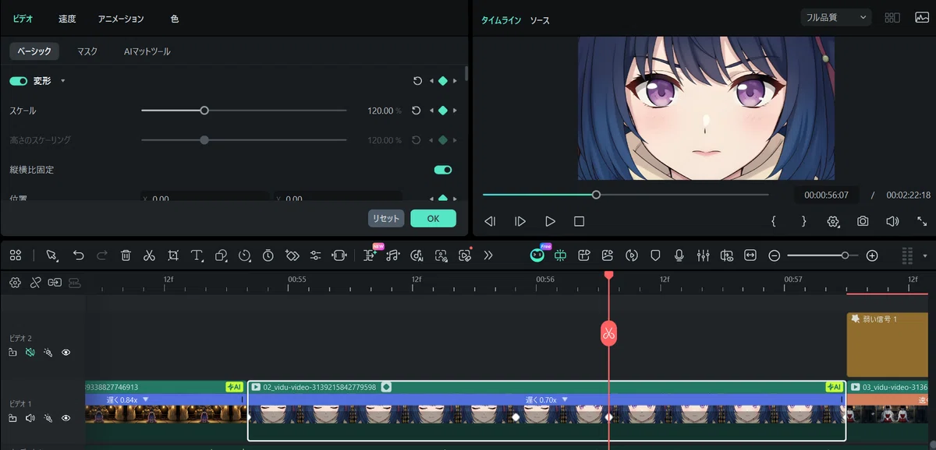Start voiceover with the microphone icon

[x=679, y=255]
